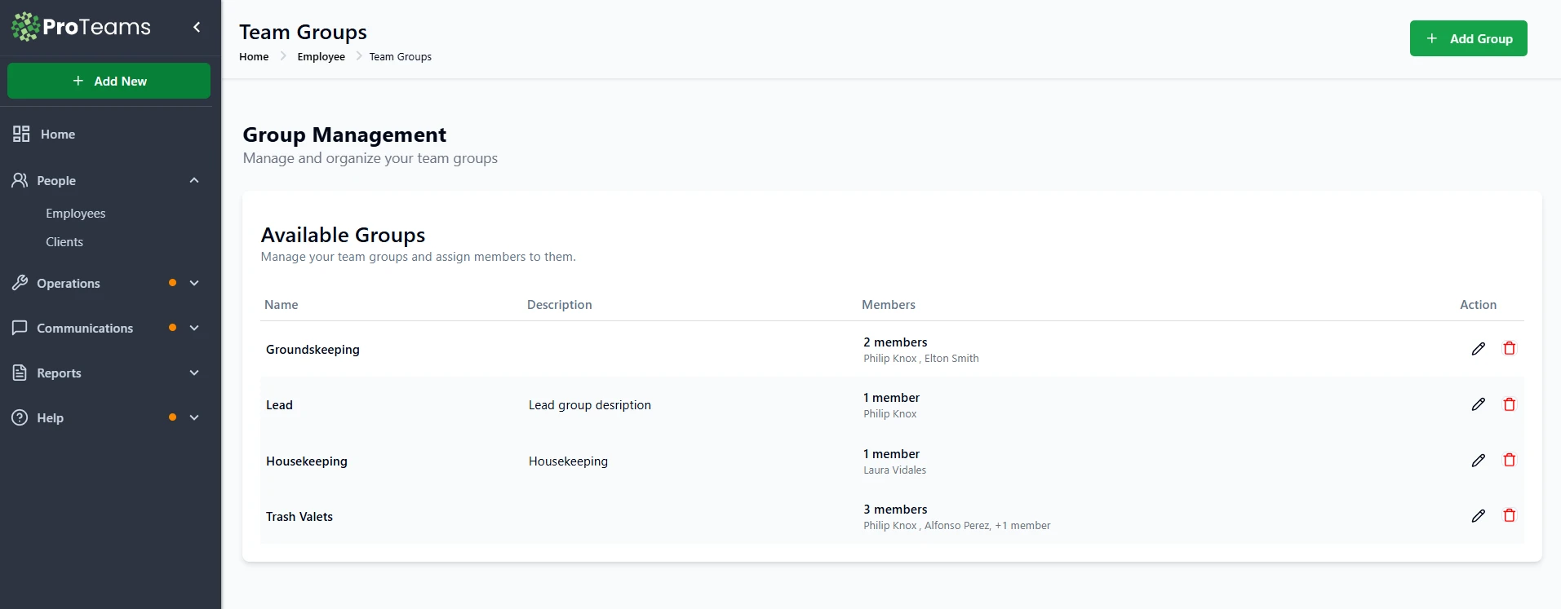Image resolution: width=1561 pixels, height=609 pixels.
Task: Click the green Add New button
Action: [109, 82]
